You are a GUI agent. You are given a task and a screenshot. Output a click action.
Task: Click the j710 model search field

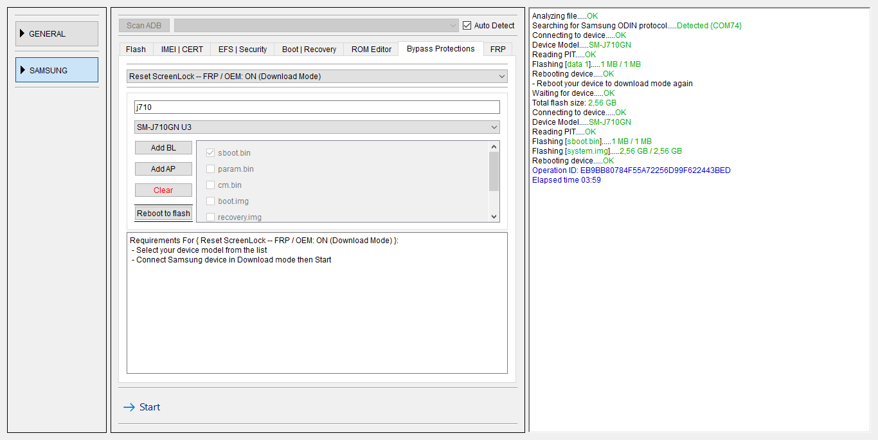coord(317,107)
